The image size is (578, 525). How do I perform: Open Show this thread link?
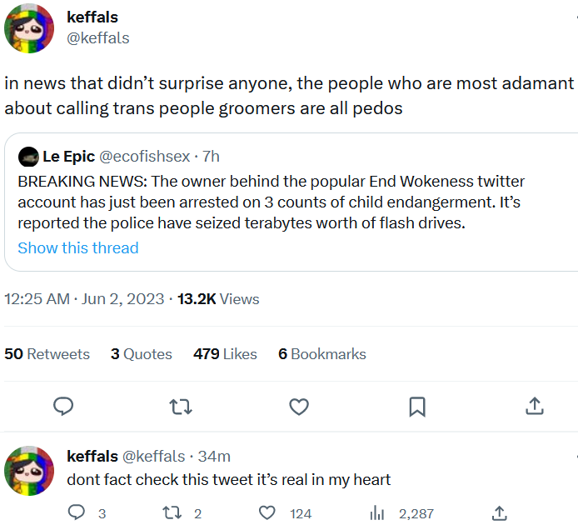(x=78, y=247)
